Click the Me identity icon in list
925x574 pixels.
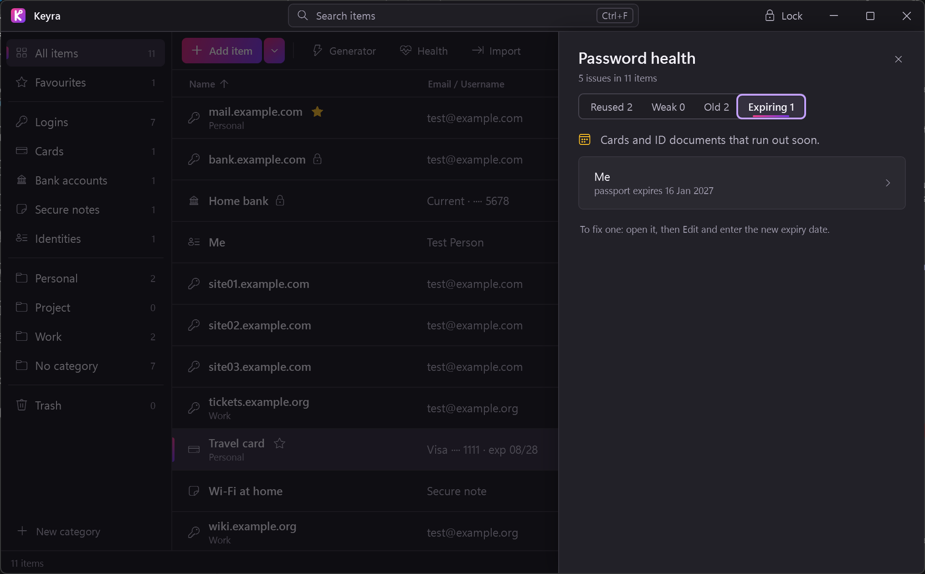[194, 242]
